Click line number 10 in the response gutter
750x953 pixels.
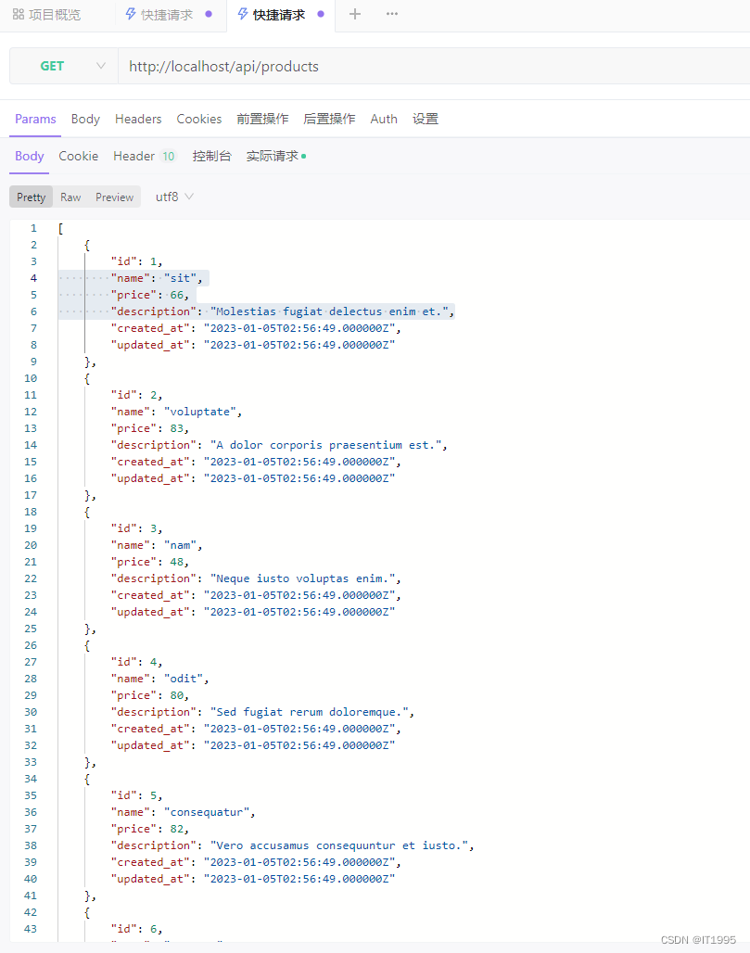point(31,377)
